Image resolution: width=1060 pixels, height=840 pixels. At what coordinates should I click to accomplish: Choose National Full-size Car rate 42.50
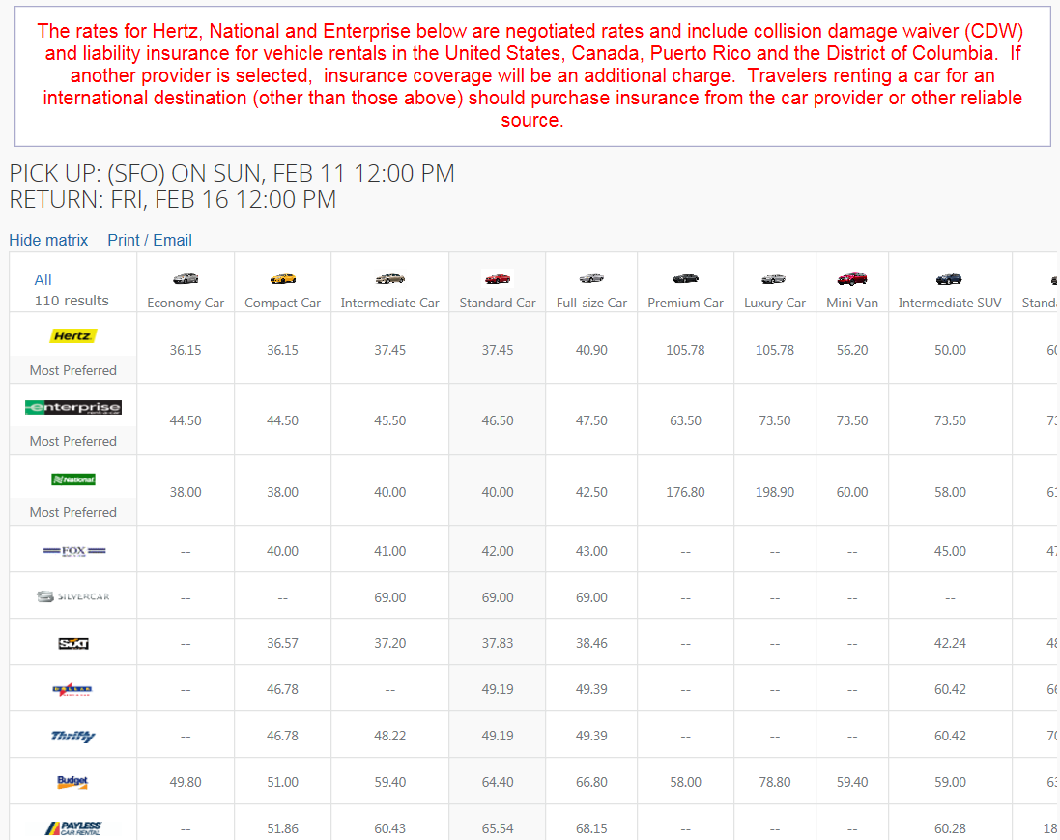[591, 492]
